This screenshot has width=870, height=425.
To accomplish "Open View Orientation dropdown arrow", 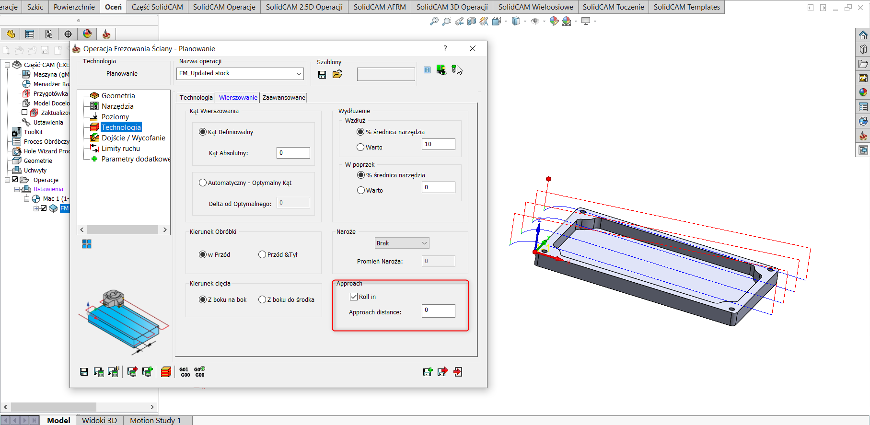I will [506, 21].
